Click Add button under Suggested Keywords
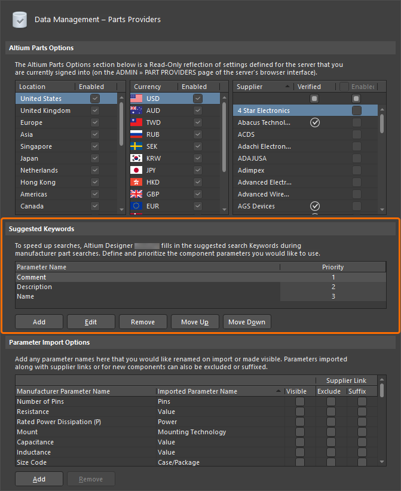The width and height of the screenshot is (401, 491). (39, 322)
